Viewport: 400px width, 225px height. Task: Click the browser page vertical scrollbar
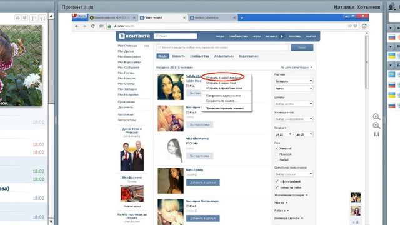tap(367, 61)
